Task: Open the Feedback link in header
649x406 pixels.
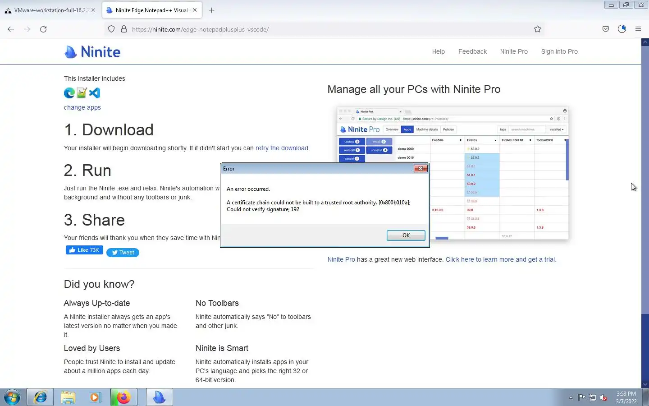Action: click(472, 51)
